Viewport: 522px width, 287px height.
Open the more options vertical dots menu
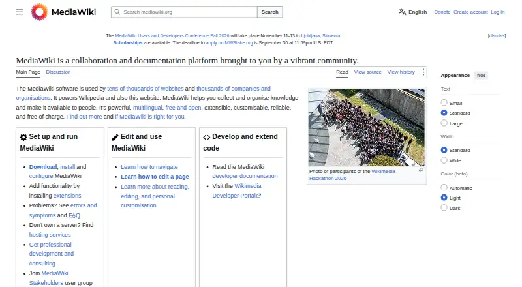point(423,72)
